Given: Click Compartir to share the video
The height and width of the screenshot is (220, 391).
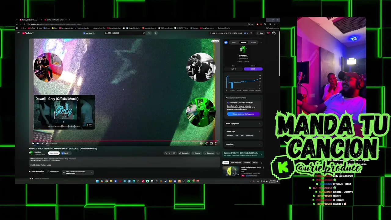Looking at the screenshot, I should (x=184, y=153).
